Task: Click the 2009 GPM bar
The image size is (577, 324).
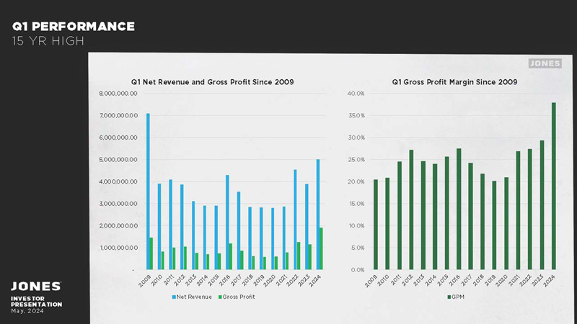Action: pyautogui.click(x=375, y=225)
